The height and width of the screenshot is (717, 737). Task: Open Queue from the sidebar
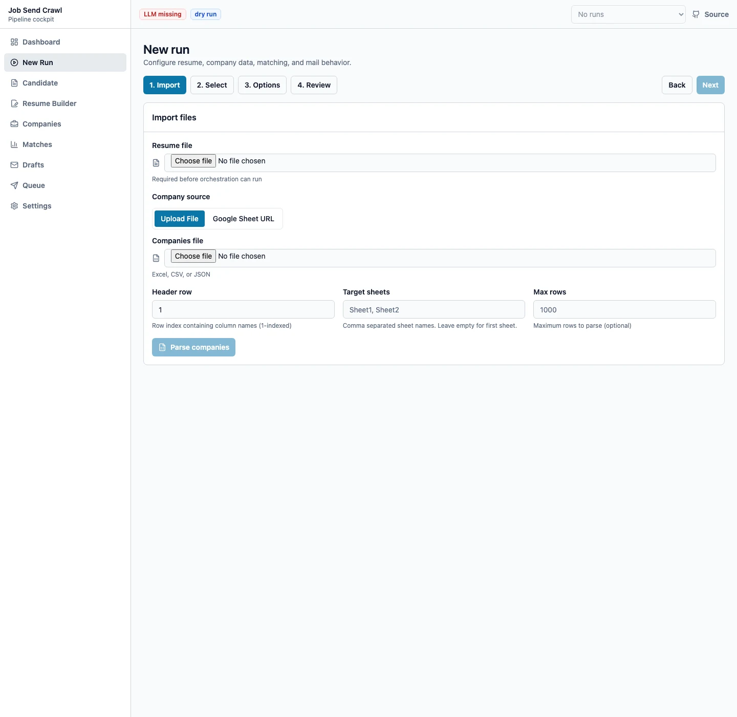(x=65, y=185)
